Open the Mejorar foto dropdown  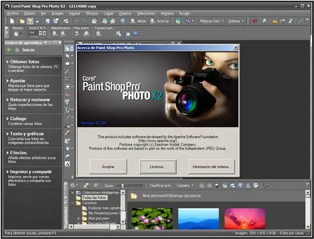tap(211, 21)
